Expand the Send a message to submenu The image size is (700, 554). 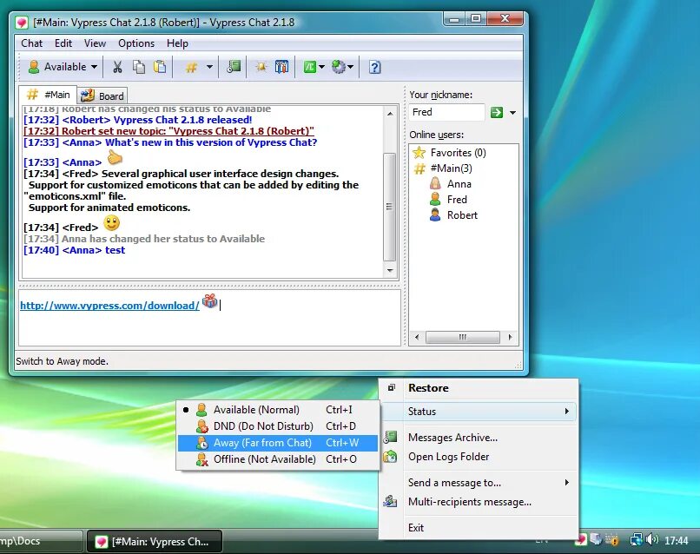(x=479, y=482)
